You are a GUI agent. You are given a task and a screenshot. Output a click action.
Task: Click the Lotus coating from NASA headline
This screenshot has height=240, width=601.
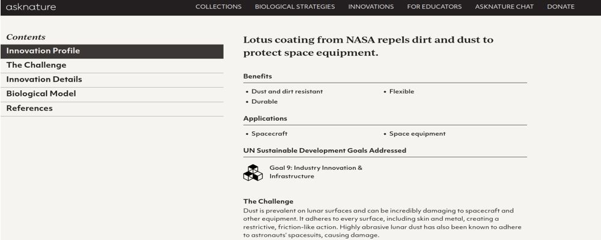point(368,46)
